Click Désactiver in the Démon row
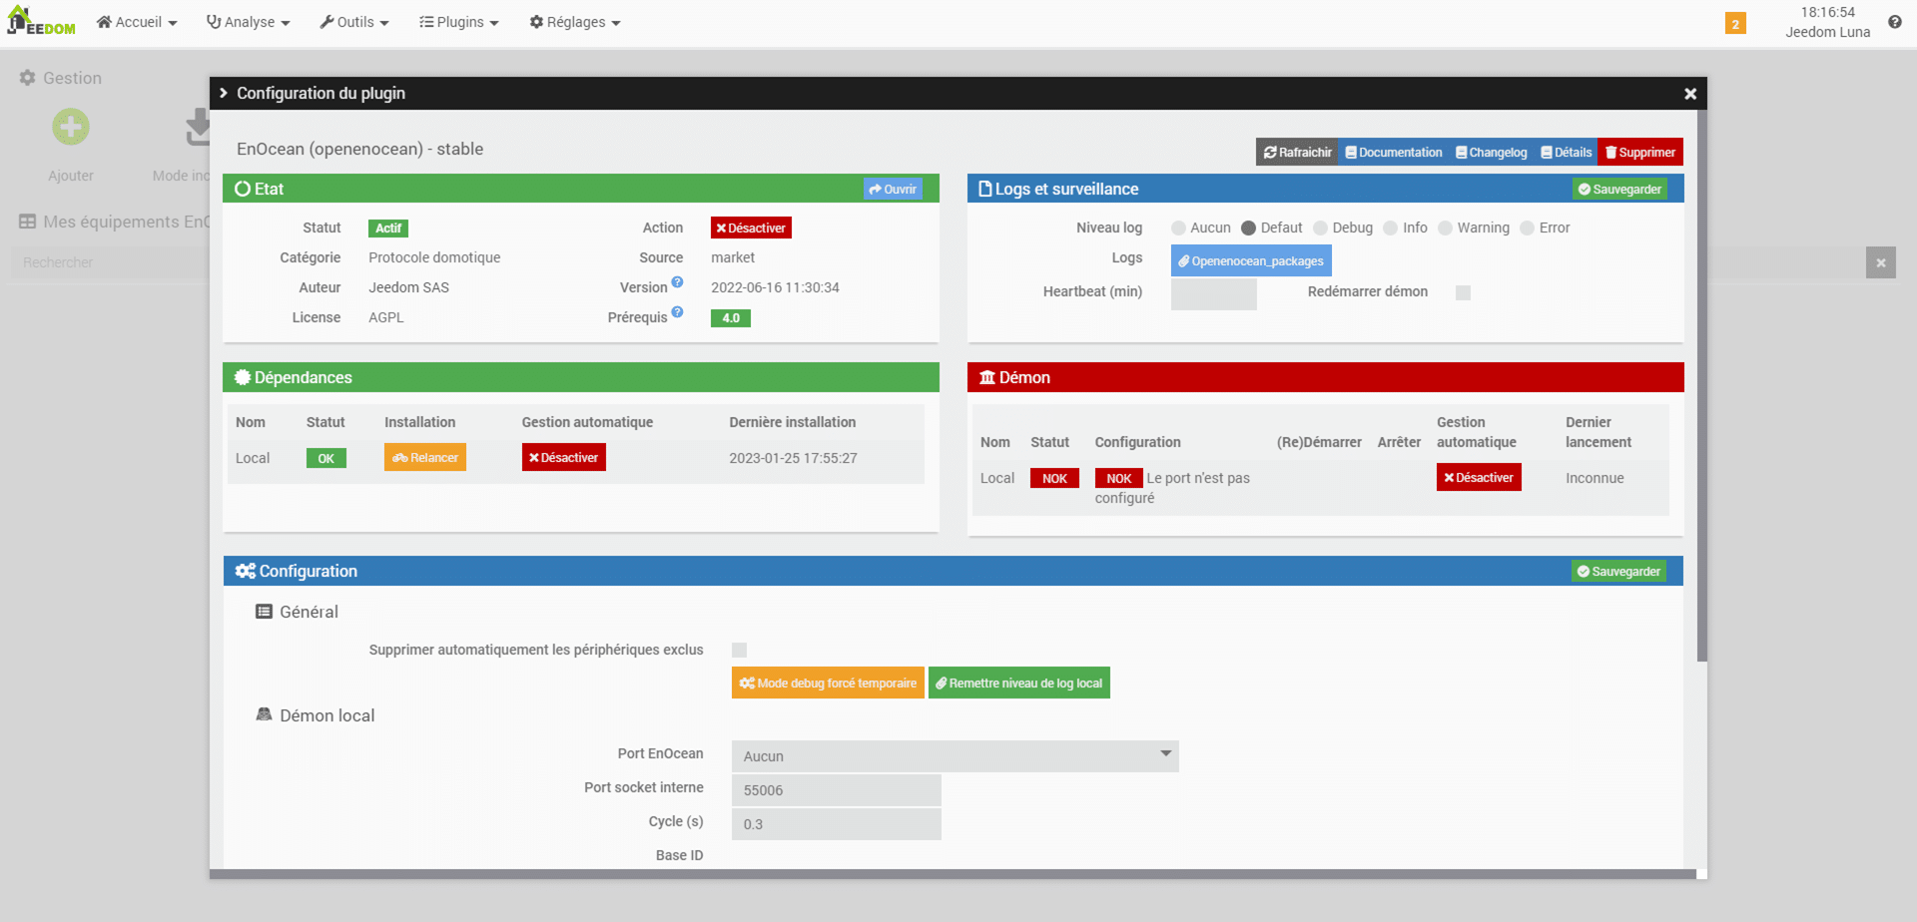This screenshot has width=1917, height=922. [x=1479, y=477]
